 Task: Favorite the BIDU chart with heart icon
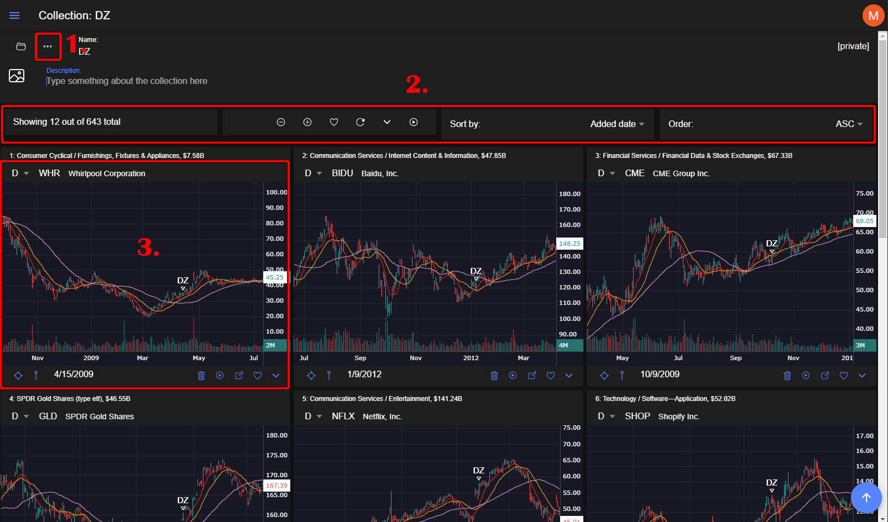click(x=551, y=376)
